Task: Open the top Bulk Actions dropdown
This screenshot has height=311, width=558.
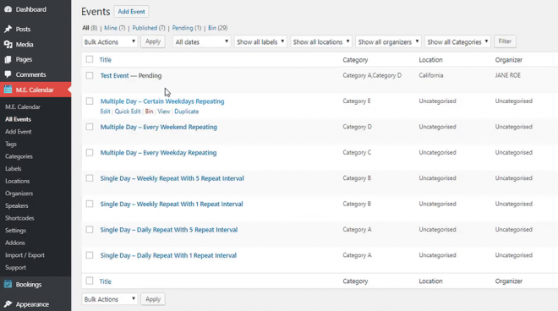Action: pyautogui.click(x=110, y=41)
